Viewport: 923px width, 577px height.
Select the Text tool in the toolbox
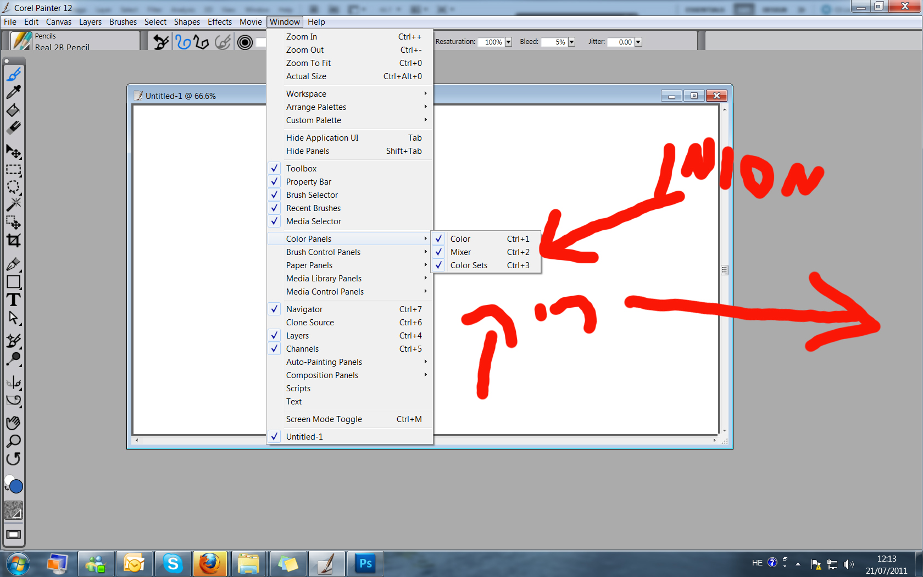[x=14, y=300]
